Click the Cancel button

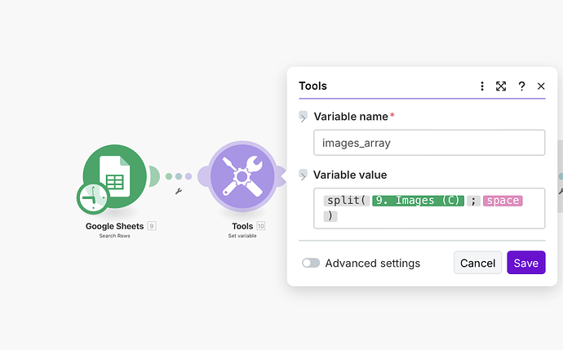pyautogui.click(x=477, y=263)
